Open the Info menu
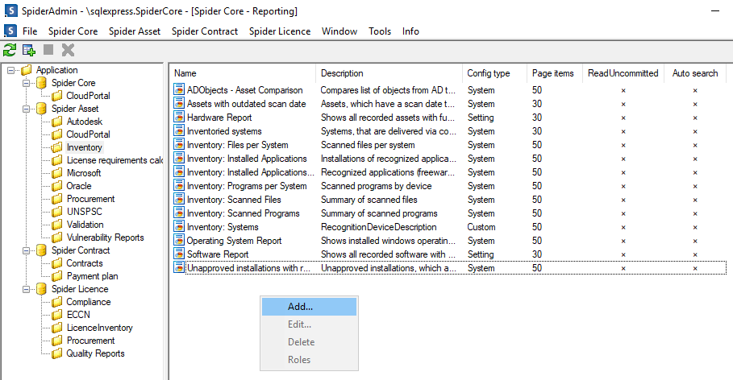 coord(410,31)
